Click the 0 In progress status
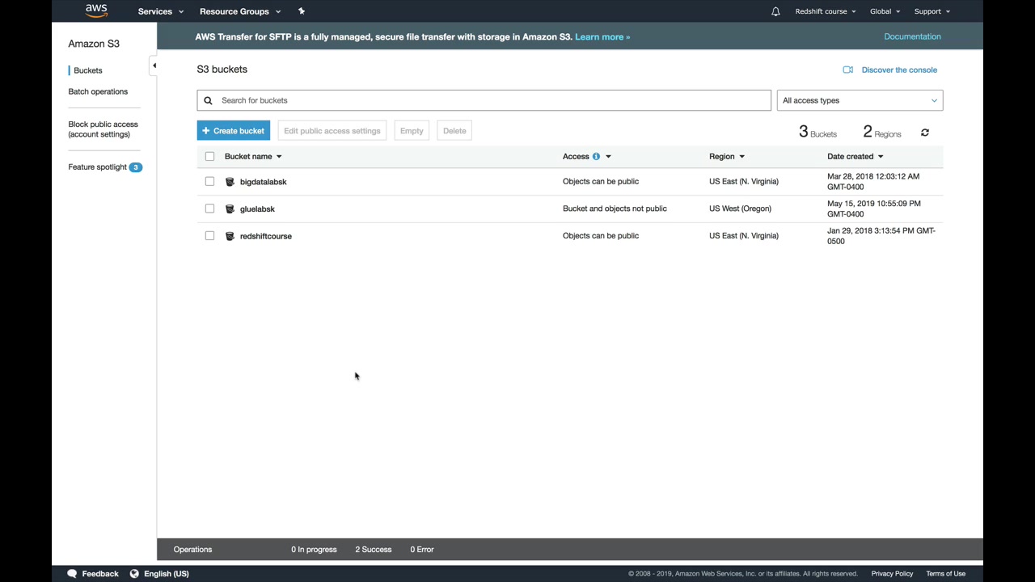1035x582 pixels. tap(314, 550)
